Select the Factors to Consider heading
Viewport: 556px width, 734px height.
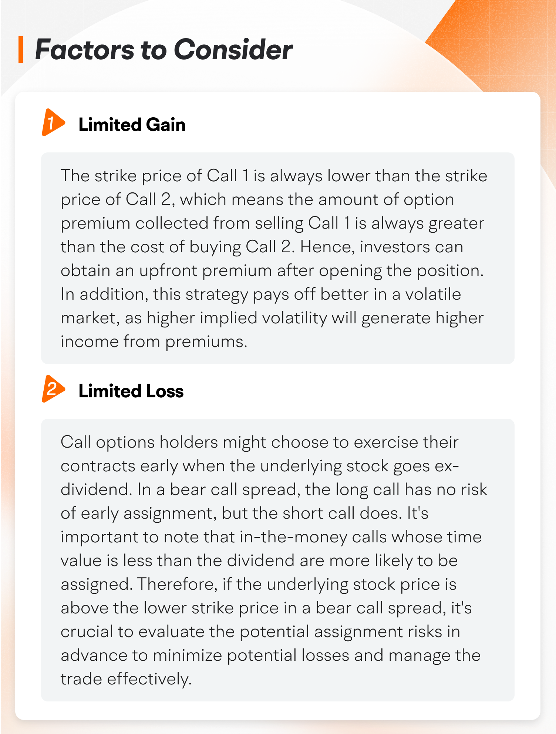click(164, 50)
